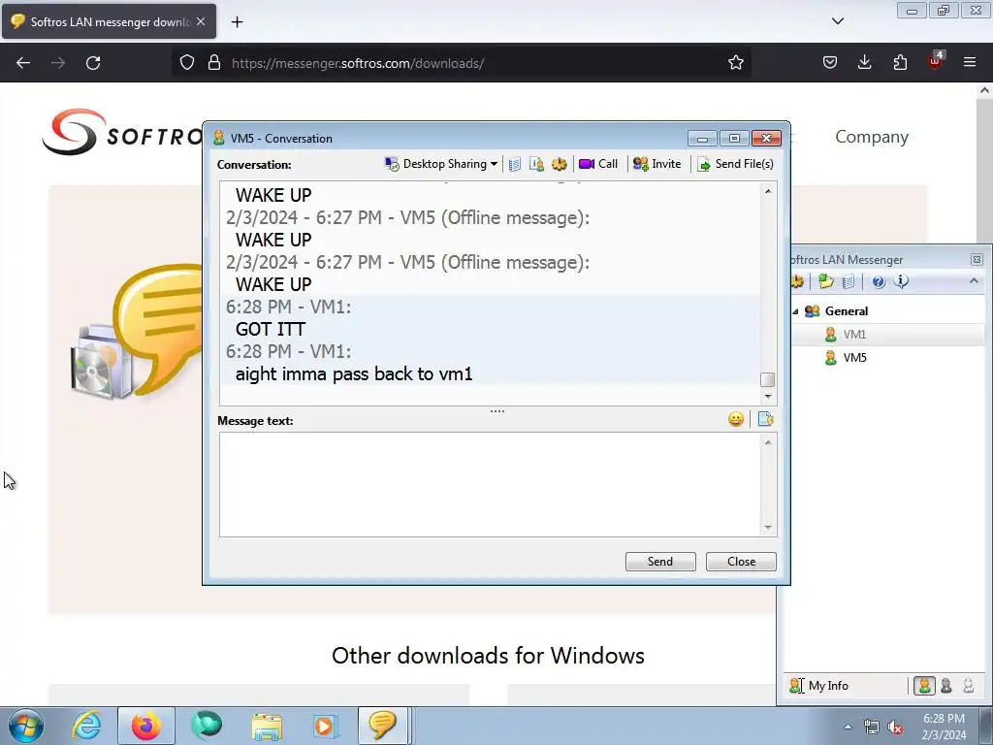Select the Softros LAN messenger download tab
The image size is (993, 745).
109,21
